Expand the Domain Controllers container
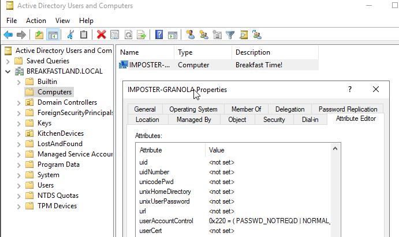Viewport: 399px width, 237px height. coord(18,102)
